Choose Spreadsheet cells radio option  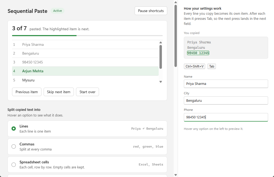click(14, 165)
